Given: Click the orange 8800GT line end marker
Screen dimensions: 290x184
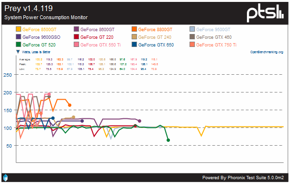Looking at the screenshot, I should pyautogui.click(x=70, y=105).
